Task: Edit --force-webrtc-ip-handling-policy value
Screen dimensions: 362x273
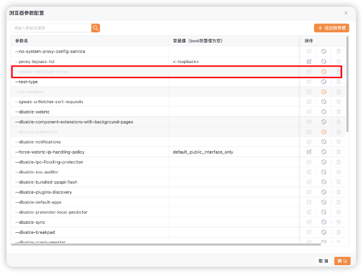Action: tap(309, 152)
